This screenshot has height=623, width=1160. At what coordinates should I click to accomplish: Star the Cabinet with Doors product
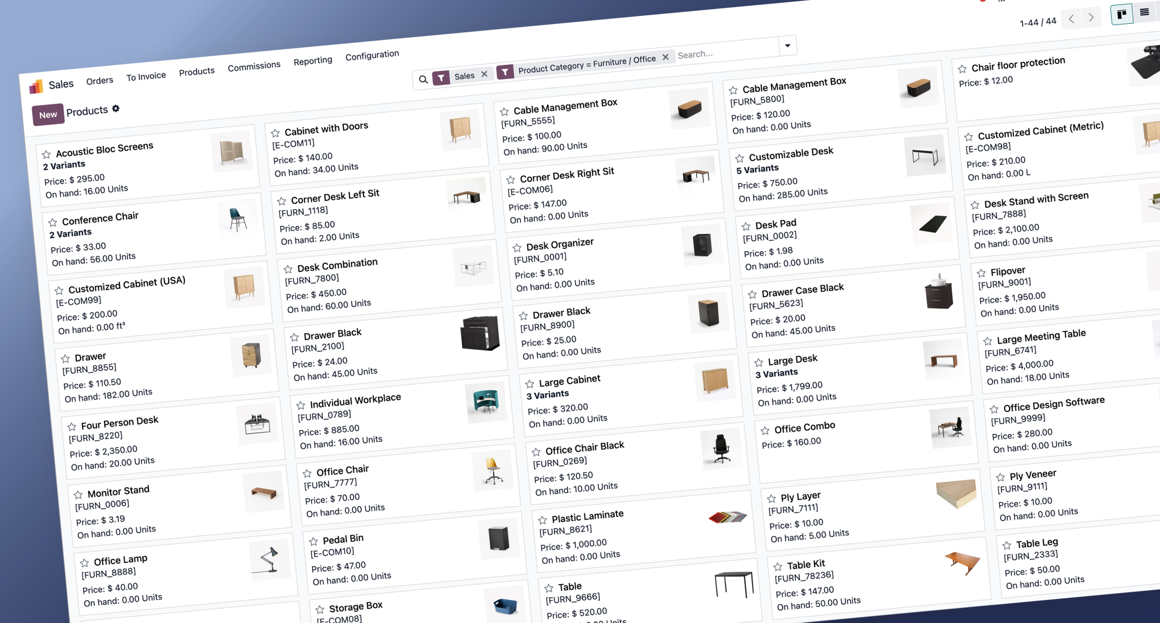click(275, 133)
